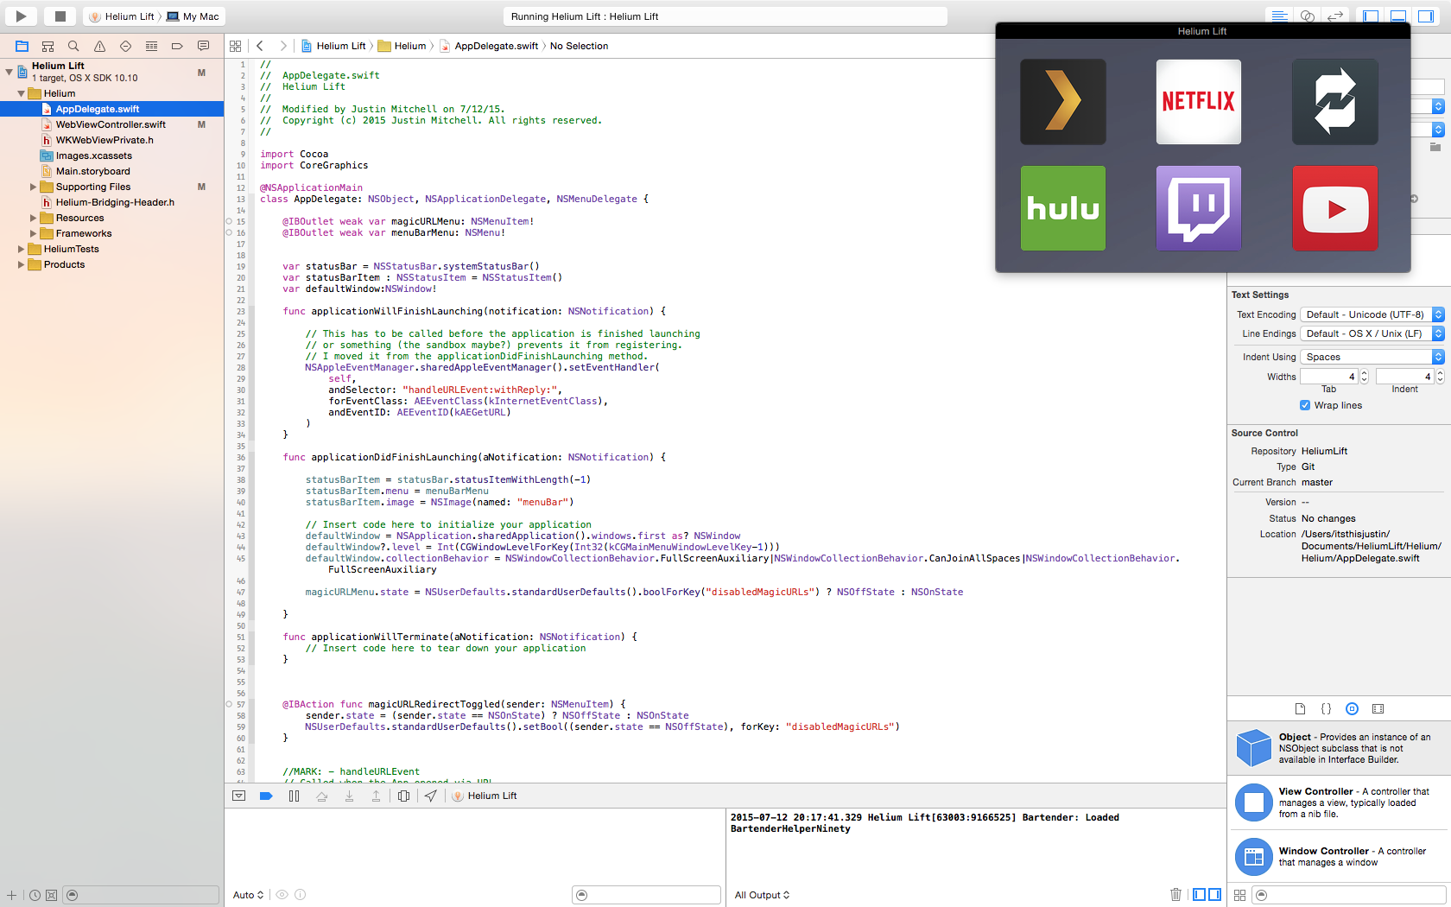Pause program execution in debug bar
Screen dimensions: 1451x907
point(294,796)
